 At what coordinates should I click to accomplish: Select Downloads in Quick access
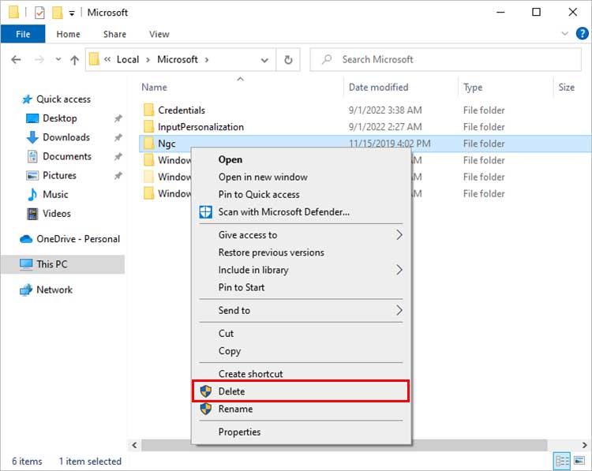66,137
